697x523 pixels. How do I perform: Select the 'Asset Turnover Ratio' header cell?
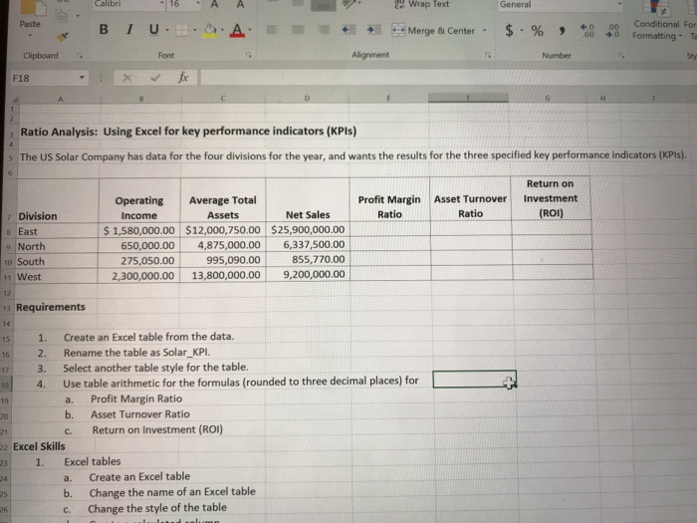click(x=470, y=199)
